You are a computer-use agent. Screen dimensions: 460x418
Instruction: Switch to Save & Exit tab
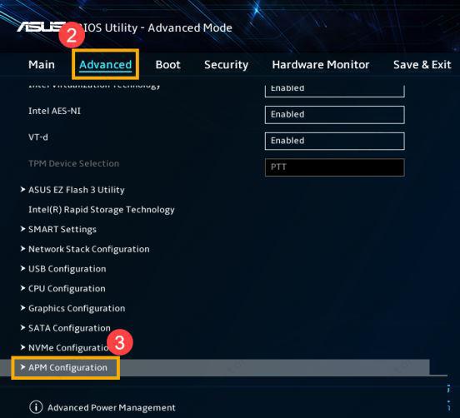[422, 64]
